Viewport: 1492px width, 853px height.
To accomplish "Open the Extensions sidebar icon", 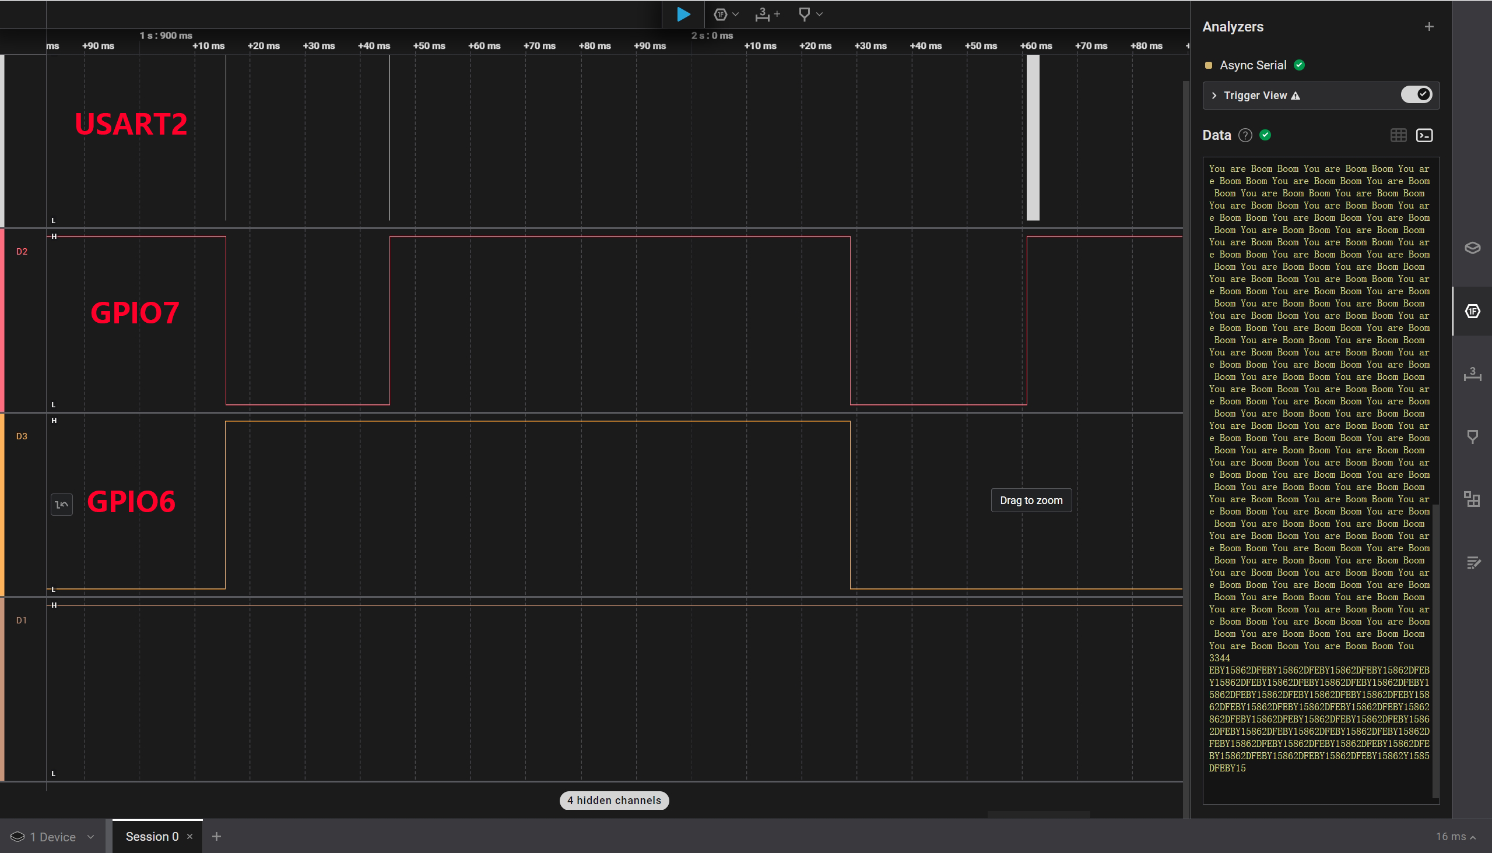I will coord(1472,499).
